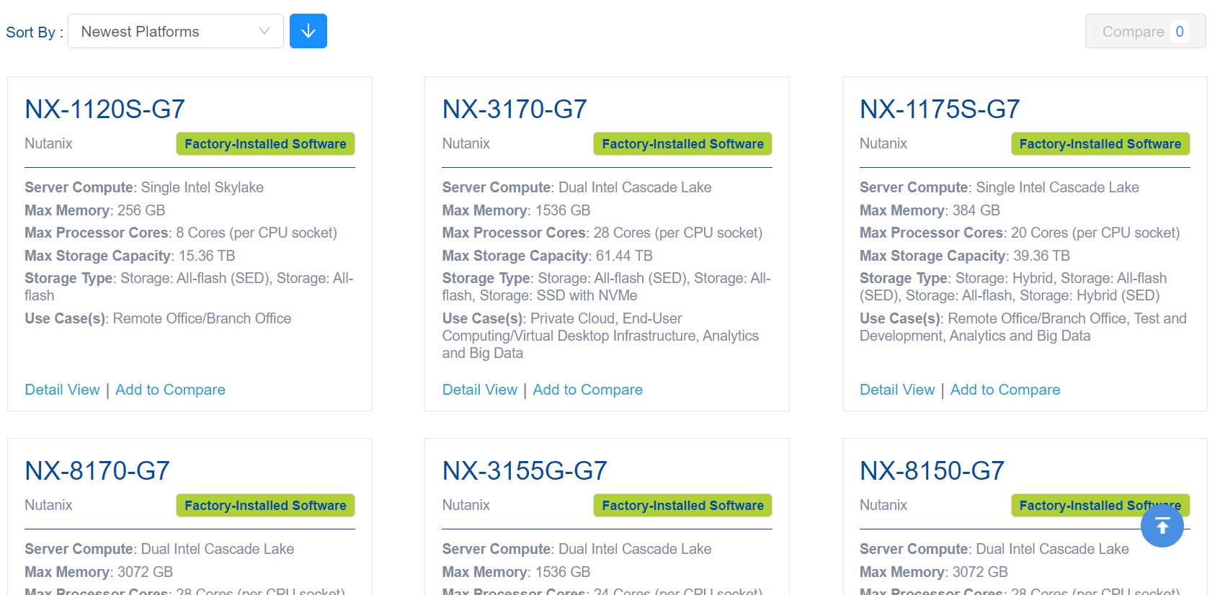Open the NX-3155G-G7 title link
Image resolution: width=1220 pixels, height=595 pixels.
(525, 471)
